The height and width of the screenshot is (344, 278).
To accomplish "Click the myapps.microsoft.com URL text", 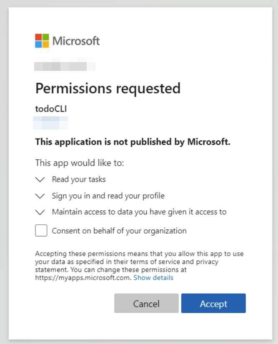I will click(x=83, y=278).
